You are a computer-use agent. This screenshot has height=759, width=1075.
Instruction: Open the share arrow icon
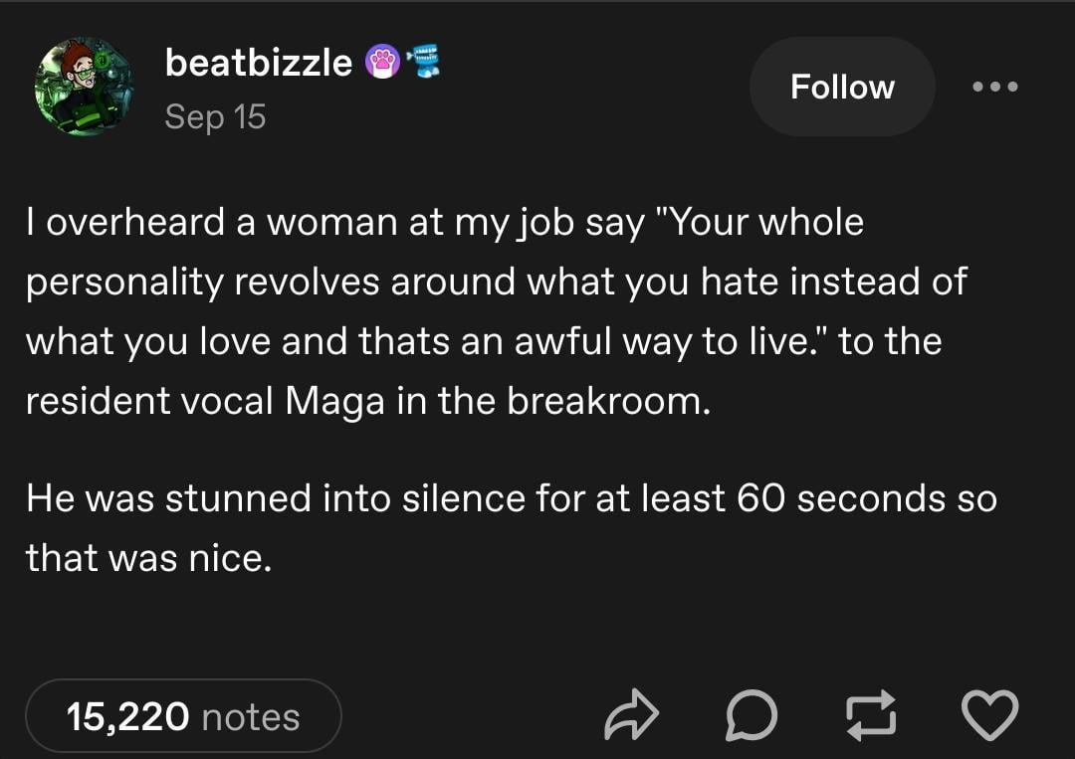tap(631, 716)
